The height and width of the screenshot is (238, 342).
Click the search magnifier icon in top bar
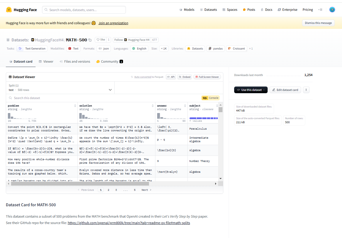[x=46, y=10]
